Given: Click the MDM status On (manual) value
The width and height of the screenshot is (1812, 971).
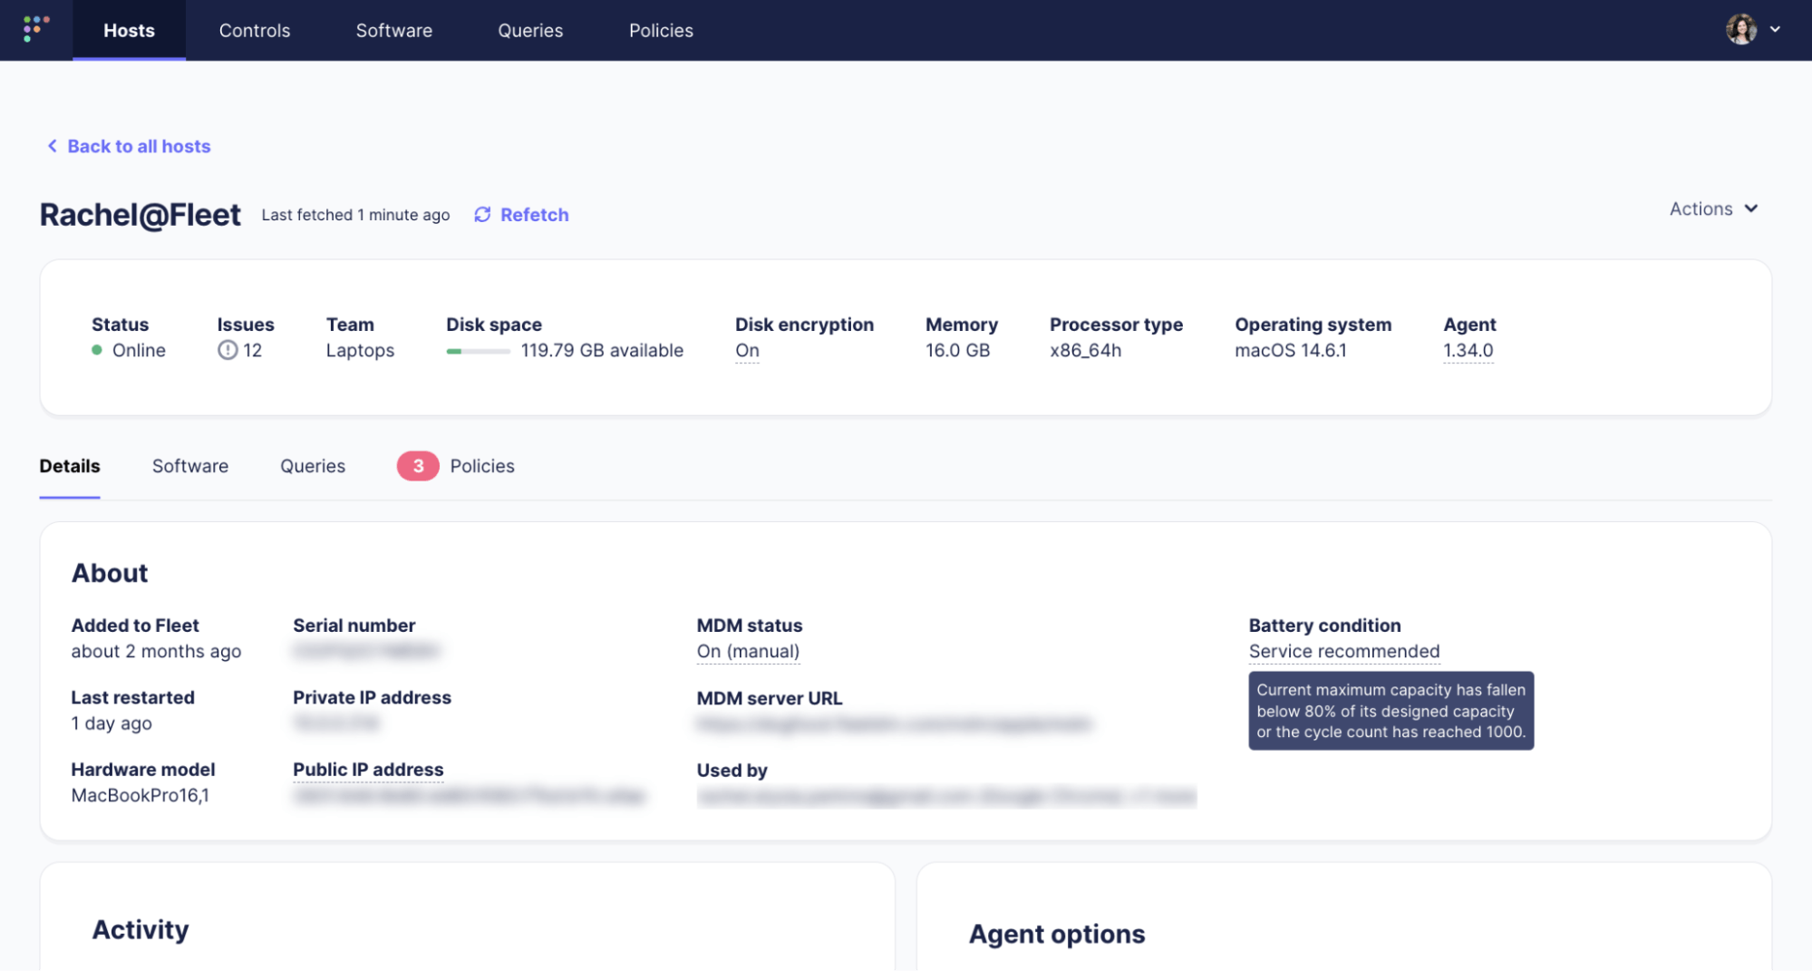Looking at the screenshot, I should coord(748,651).
